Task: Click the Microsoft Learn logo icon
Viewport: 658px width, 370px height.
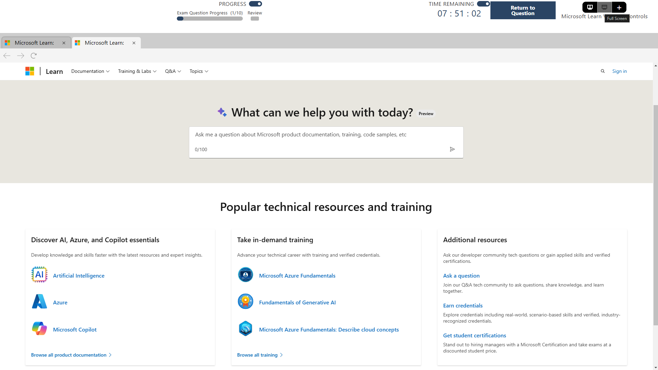Action: pyautogui.click(x=30, y=71)
